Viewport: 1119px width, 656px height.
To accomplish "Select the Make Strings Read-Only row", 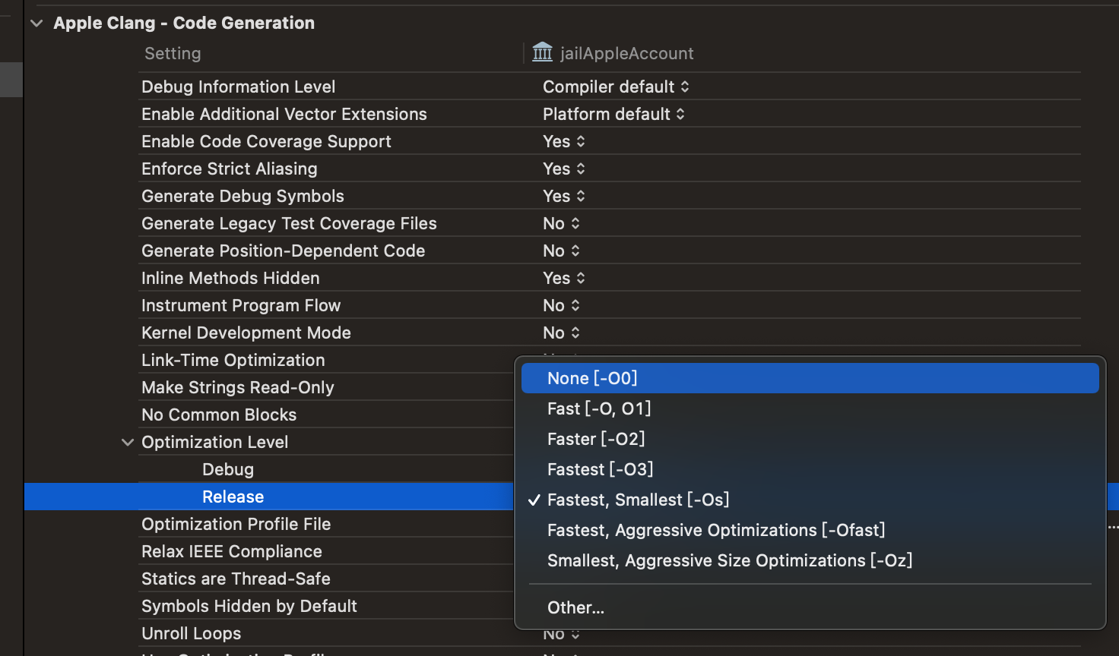I will coord(238,387).
